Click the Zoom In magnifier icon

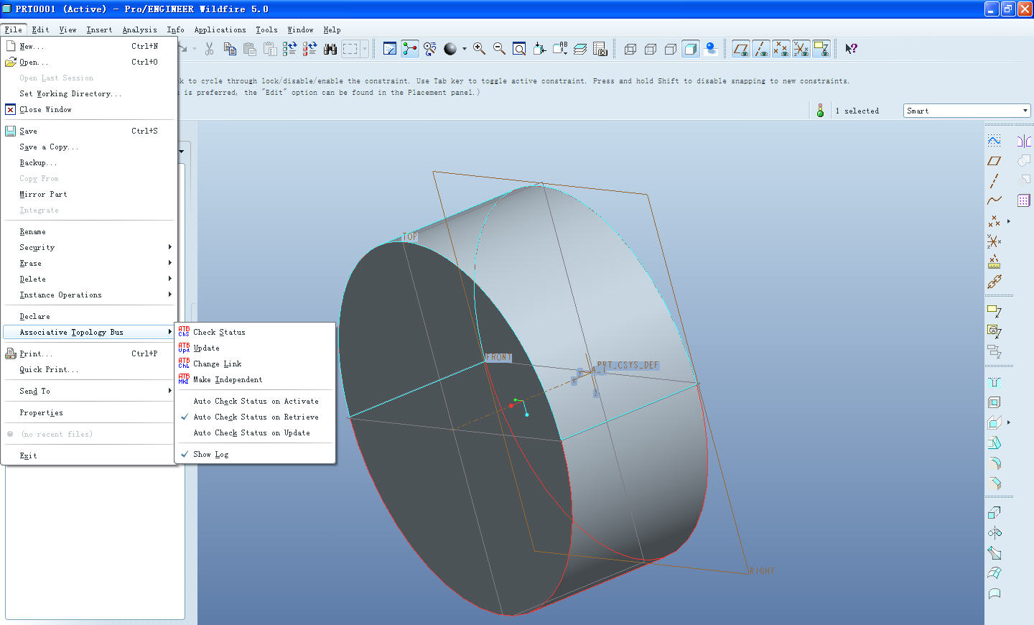[x=479, y=49]
